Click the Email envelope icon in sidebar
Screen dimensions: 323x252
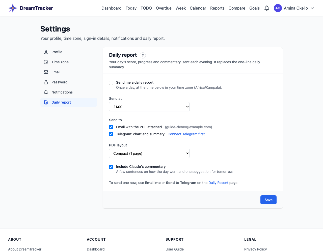coord(46,72)
